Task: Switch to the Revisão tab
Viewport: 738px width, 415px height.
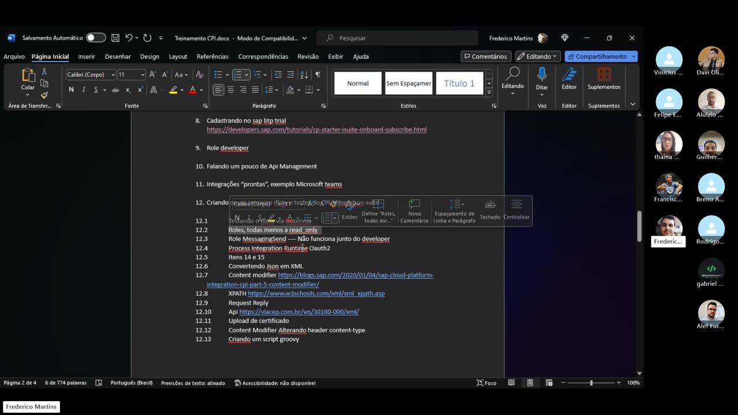Action: coord(308,56)
